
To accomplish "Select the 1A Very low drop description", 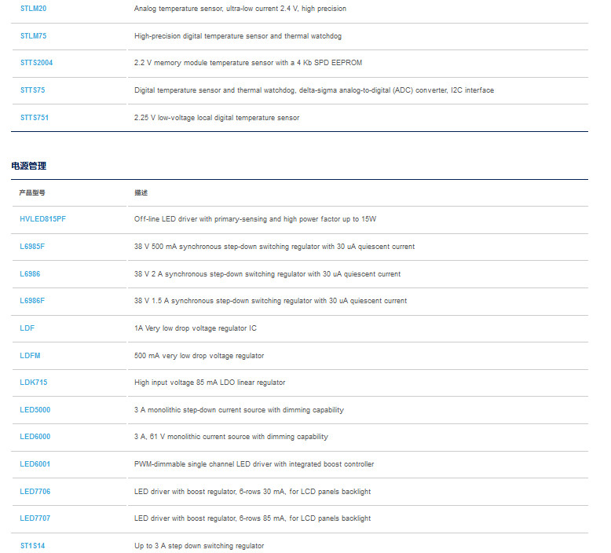I will point(196,328).
